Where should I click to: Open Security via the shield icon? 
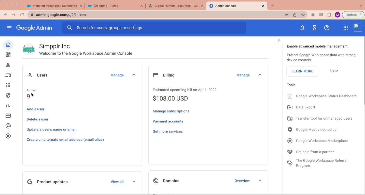tap(8, 95)
